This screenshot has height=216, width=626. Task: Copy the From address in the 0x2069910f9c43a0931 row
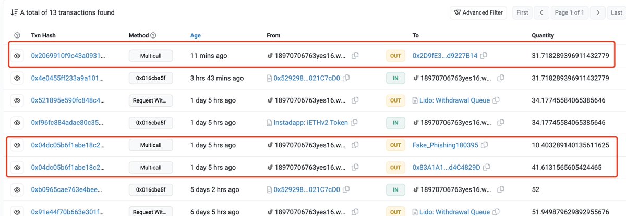[x=355, y=55]
